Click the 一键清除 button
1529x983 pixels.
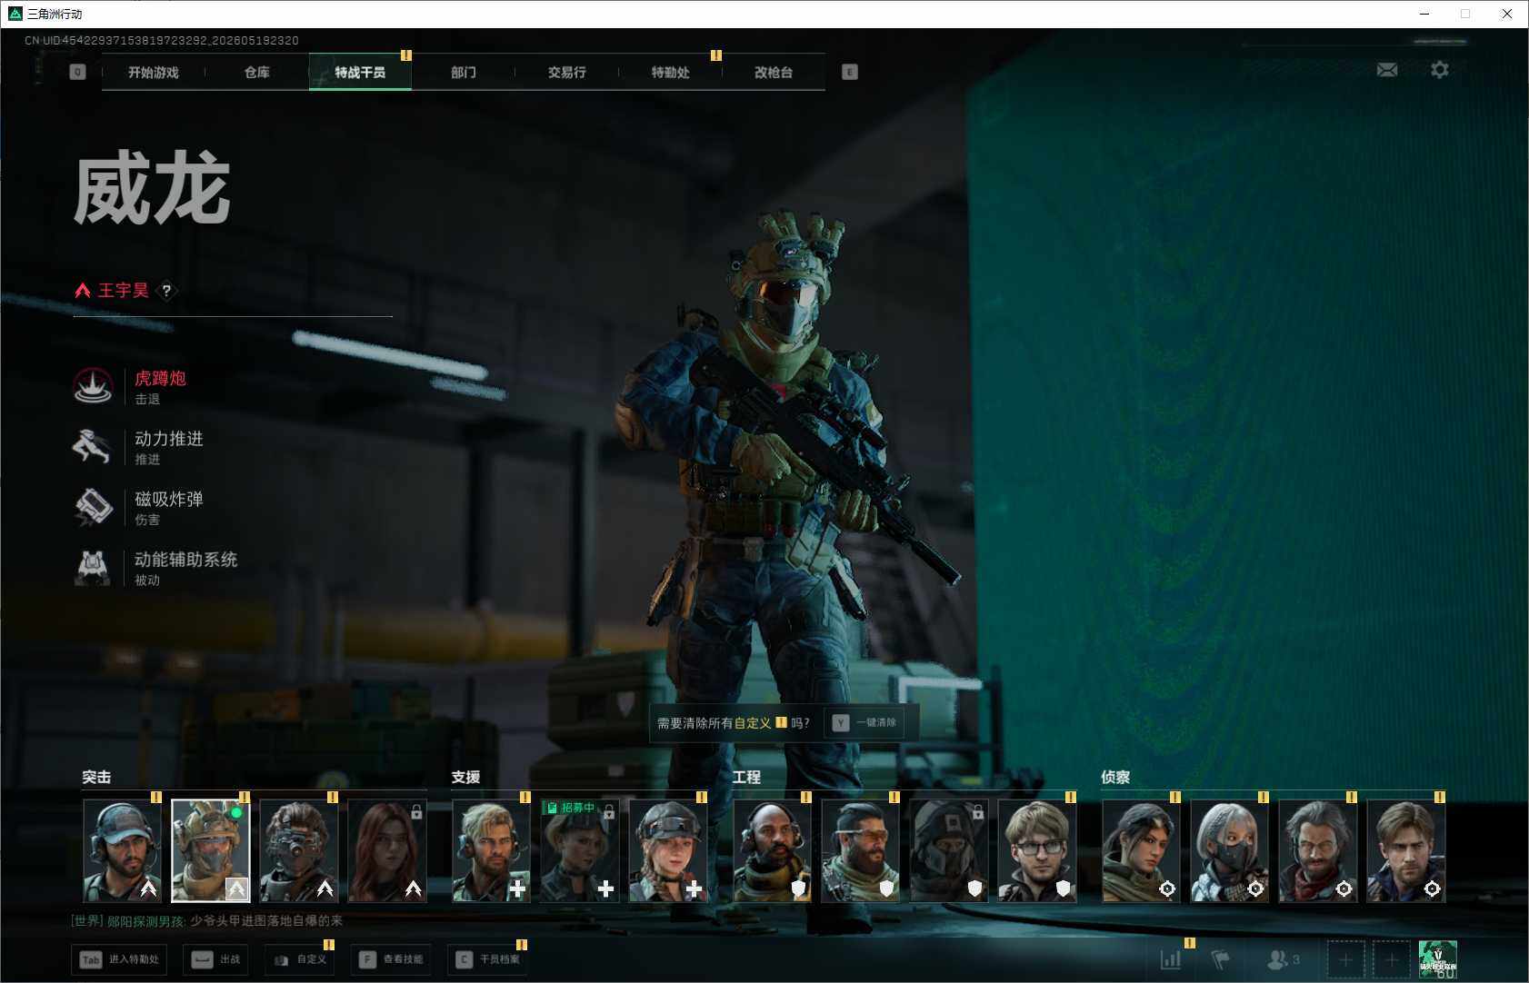click(x=864, y=723)
